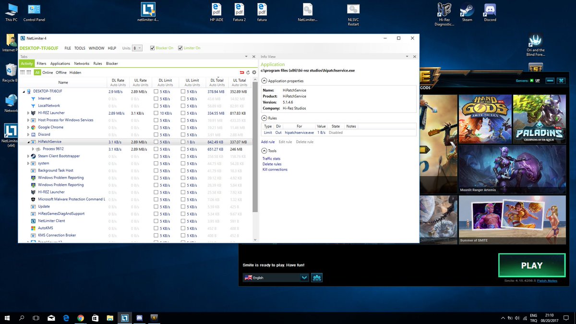Open the Control Panel desktop icon
This screenshot has height=324, width=576.
click(x=34, y=12)
